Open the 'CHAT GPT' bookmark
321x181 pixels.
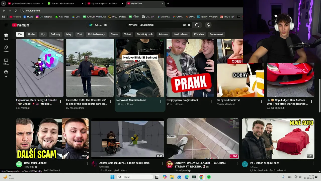click(x=148, y=17)
